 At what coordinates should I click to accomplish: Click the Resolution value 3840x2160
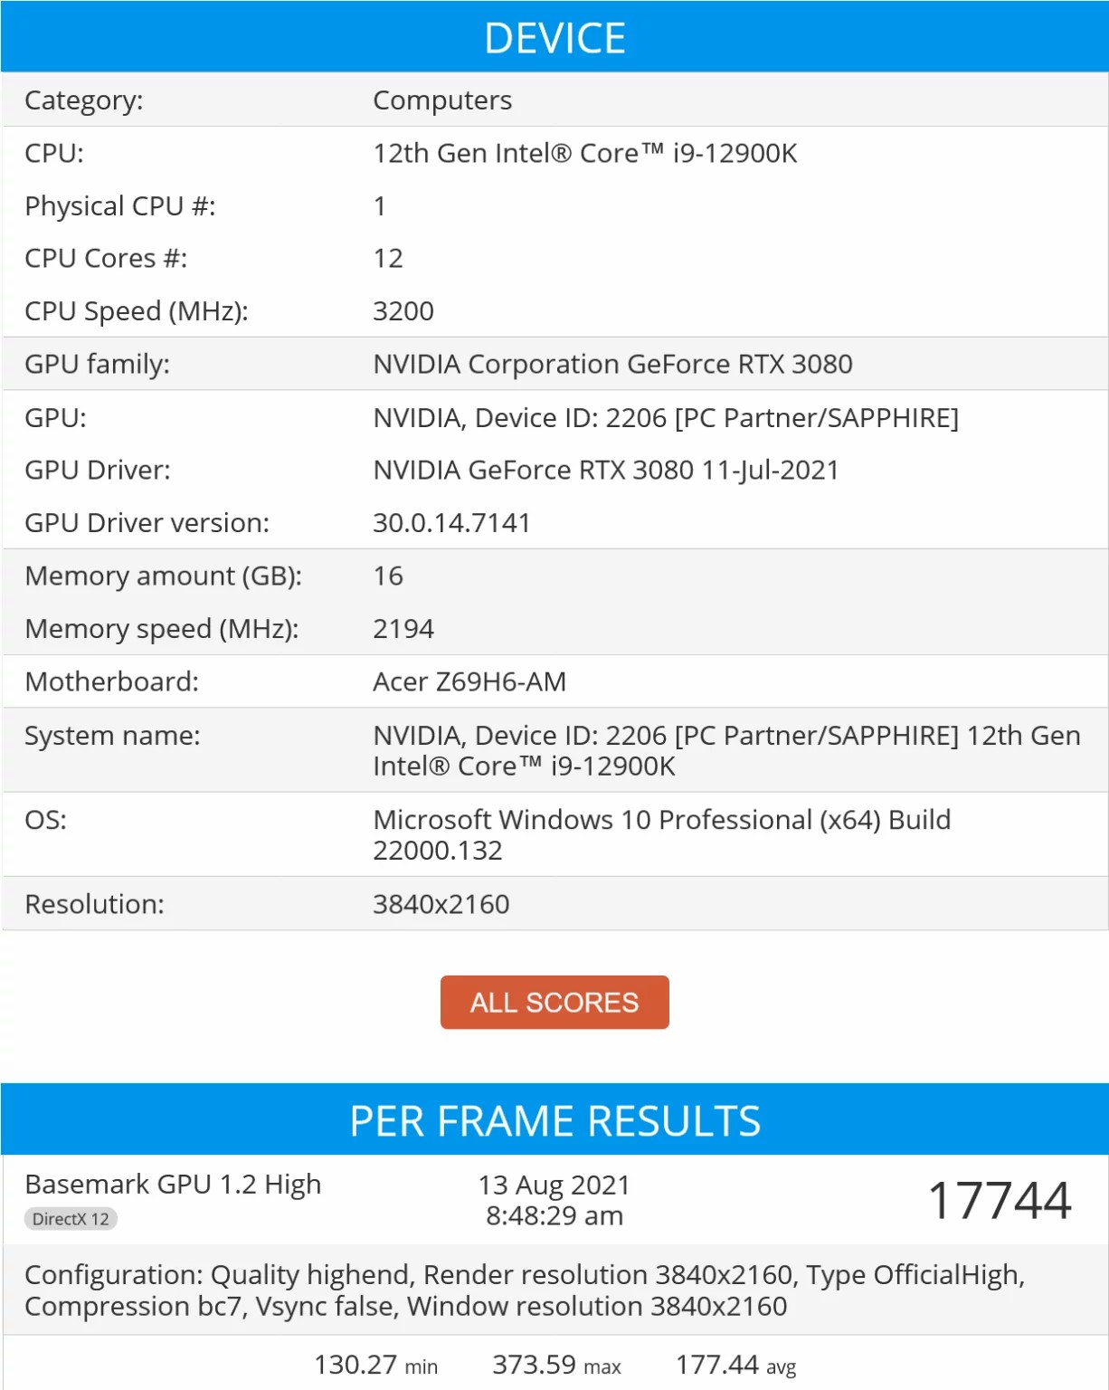coord(441,904)
